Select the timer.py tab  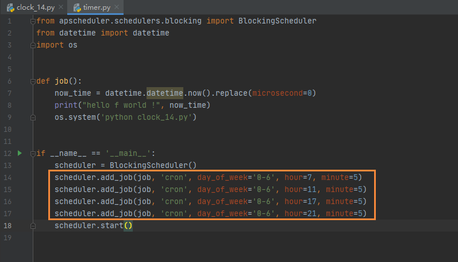pyautogui.click(x=97, y=7)
